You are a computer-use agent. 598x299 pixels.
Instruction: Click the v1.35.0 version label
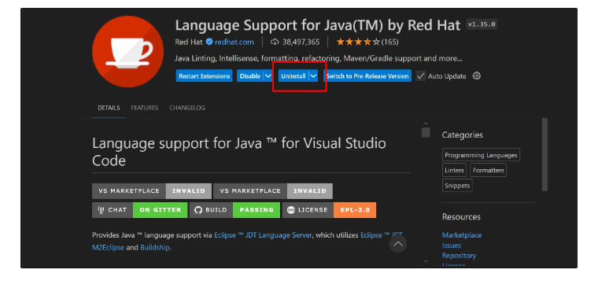[482, 24]
